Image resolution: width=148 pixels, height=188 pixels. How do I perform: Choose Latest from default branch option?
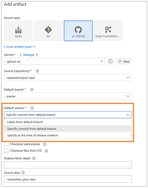click(68, 122)
